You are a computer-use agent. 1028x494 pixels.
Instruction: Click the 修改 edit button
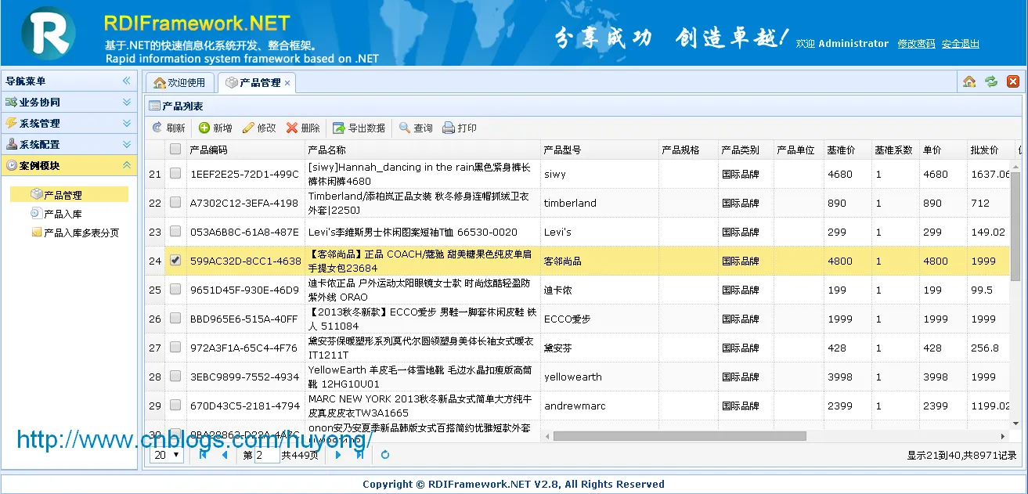tap(259, 128)
